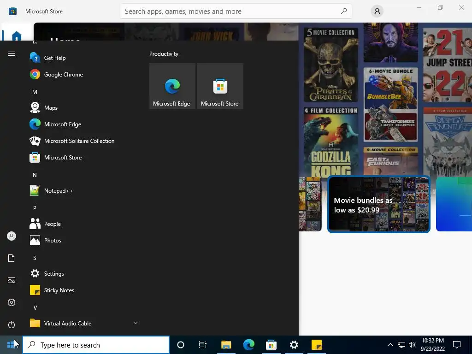Jump to letter M in app list
The height and width of the screenshot is (354, 472).
pyautogui.click(x=35, y=92)
